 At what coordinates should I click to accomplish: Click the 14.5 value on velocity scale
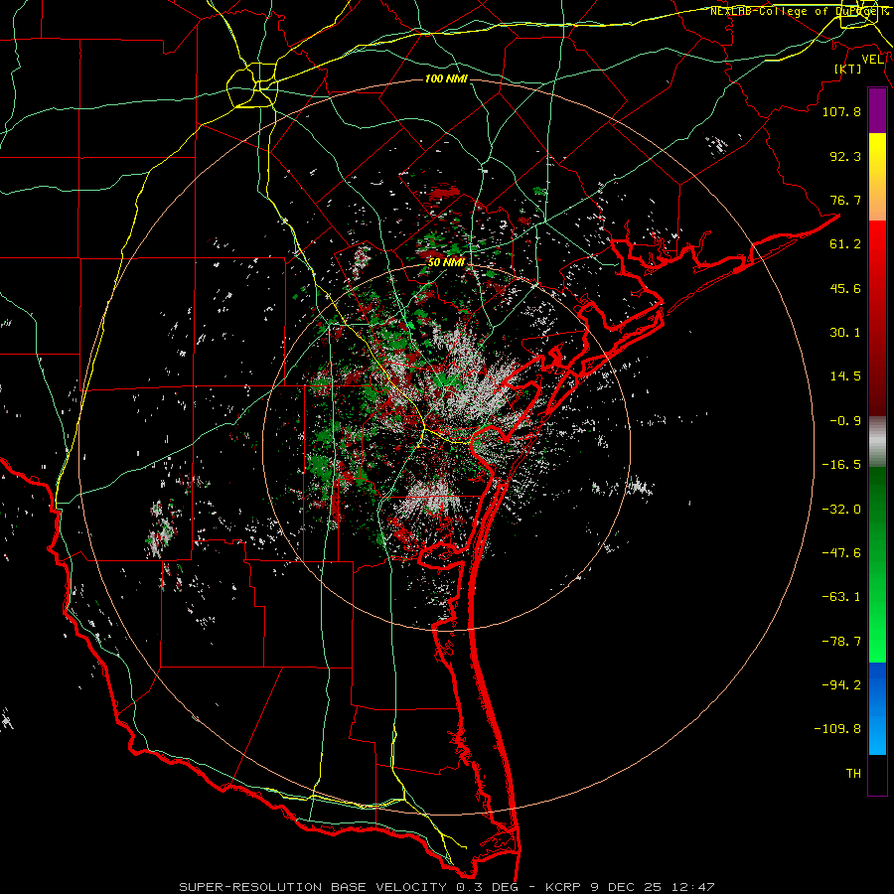[x=845, y=376]
